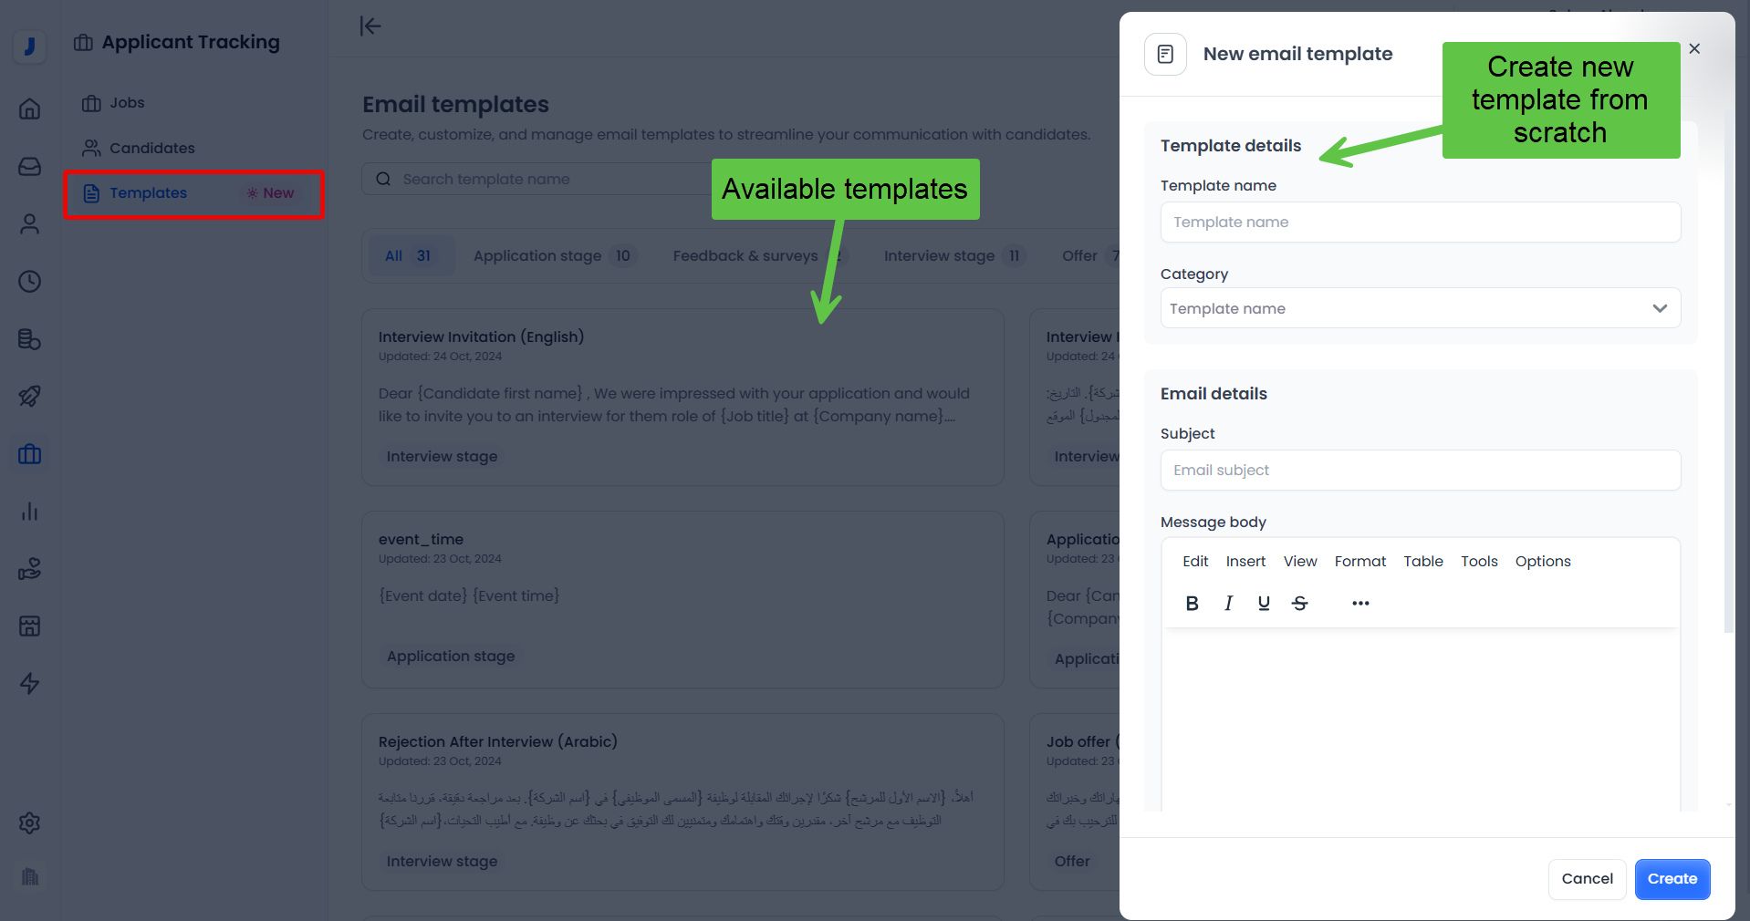Toggle Bold formatting in message body

[x=1192, y=603]
